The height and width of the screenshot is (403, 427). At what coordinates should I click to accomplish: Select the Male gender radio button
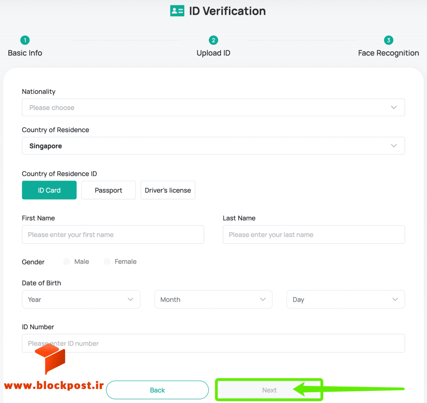(x=66, y=261)
